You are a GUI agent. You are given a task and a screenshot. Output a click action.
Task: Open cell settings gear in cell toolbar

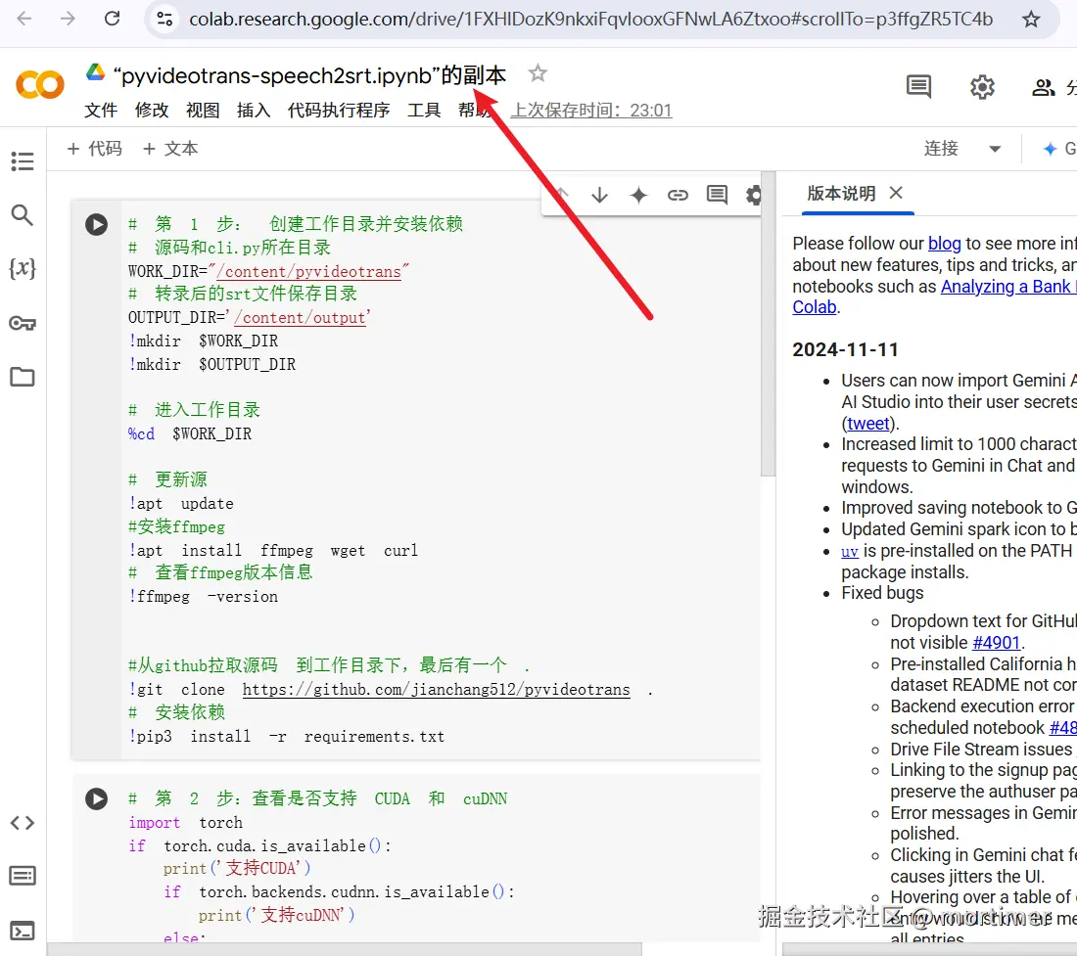coord(754,195)
